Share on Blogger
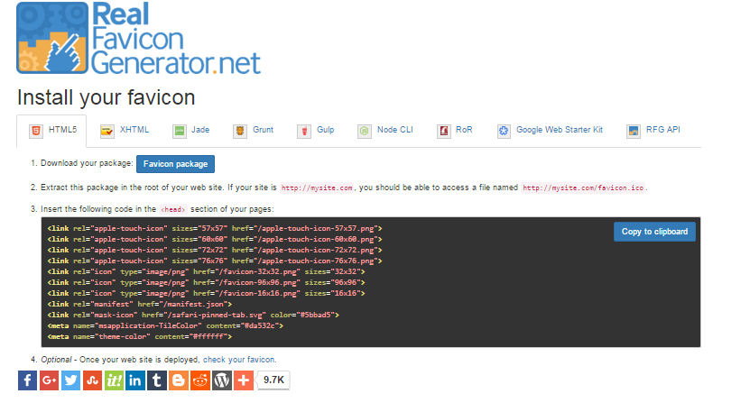 pos(179,380)
